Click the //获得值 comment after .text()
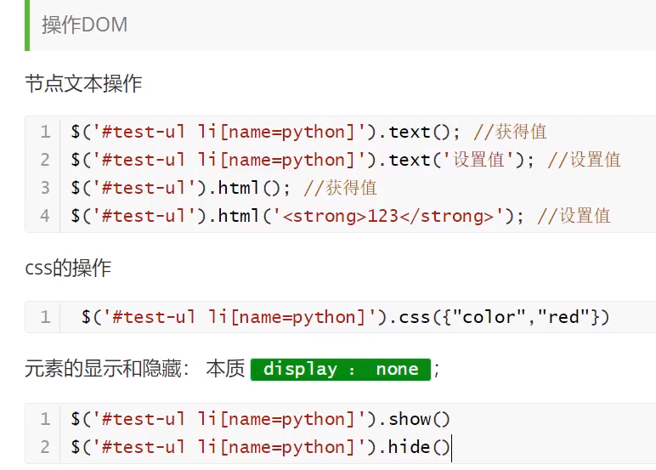This screenshot has height=470, width=656. (510, 132)
